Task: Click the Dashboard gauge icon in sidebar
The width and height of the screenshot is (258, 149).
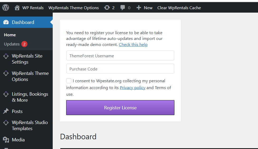Action: (x=6, y=22)
